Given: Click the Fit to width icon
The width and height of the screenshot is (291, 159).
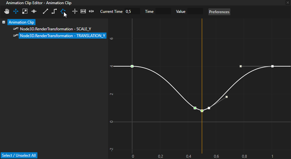Looking at the screenshot, I should [x=83, y=12].
